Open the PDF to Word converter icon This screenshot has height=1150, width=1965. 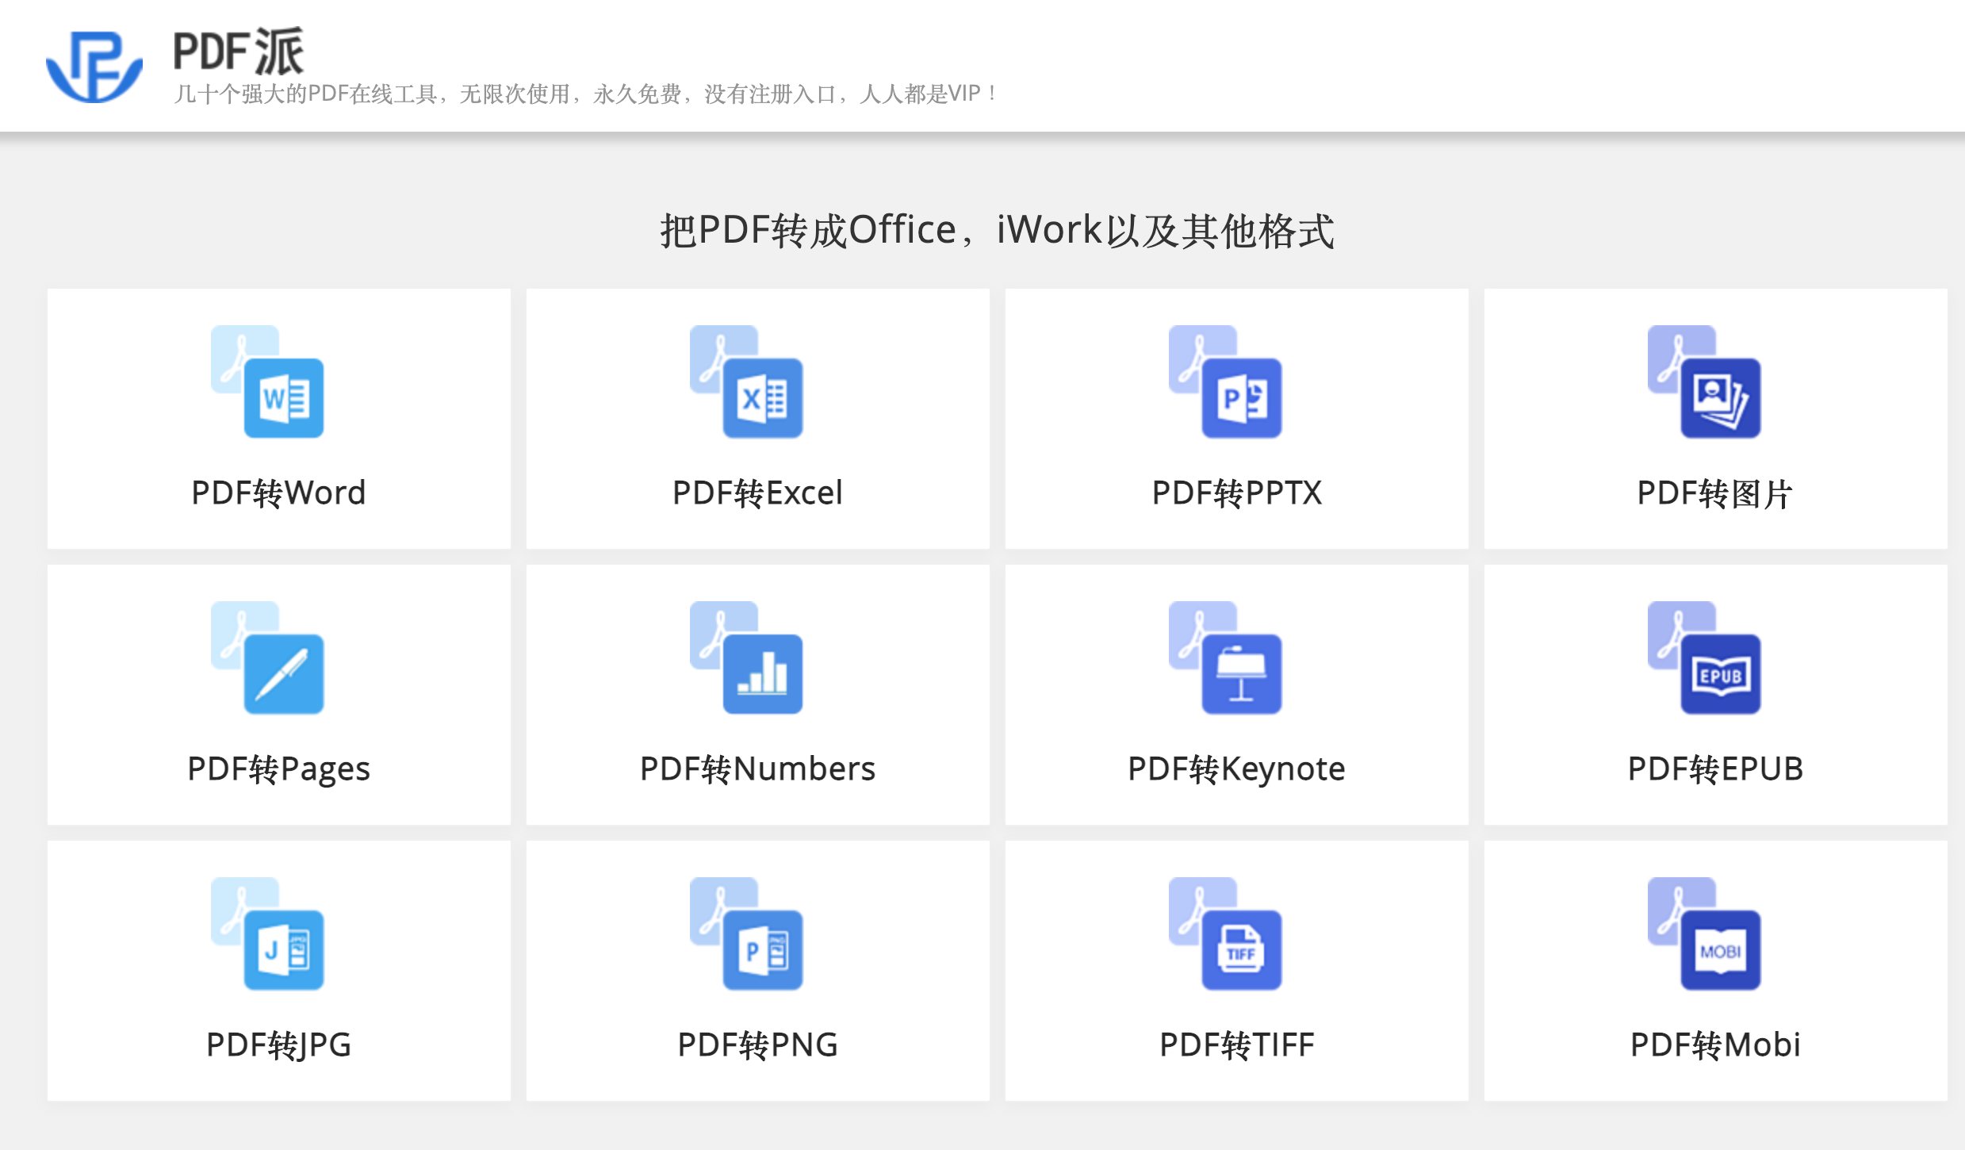click(268, 381)
